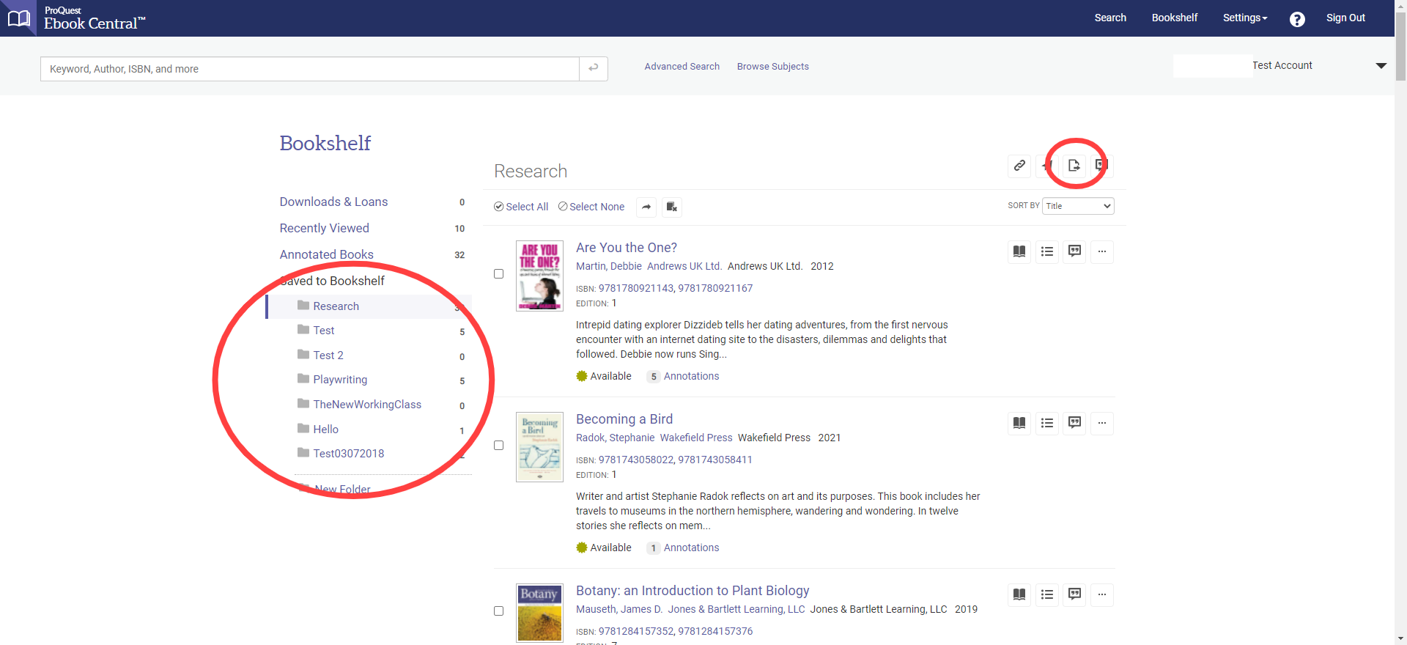Open the Playwriting folder
Viewport: 1407px width, 645px height.
(x=340, y=380)
